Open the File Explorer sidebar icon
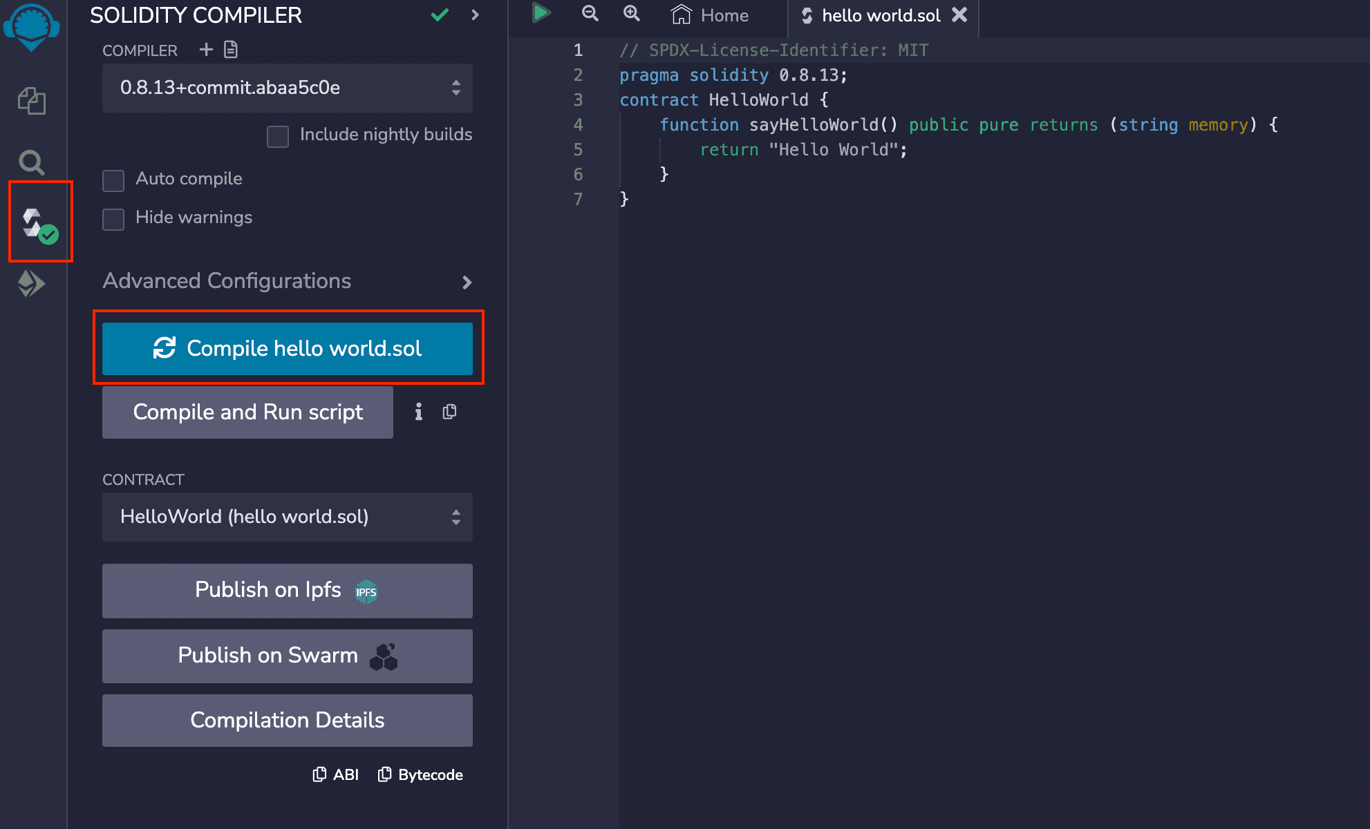1370x829 pixels. point(31,101)
